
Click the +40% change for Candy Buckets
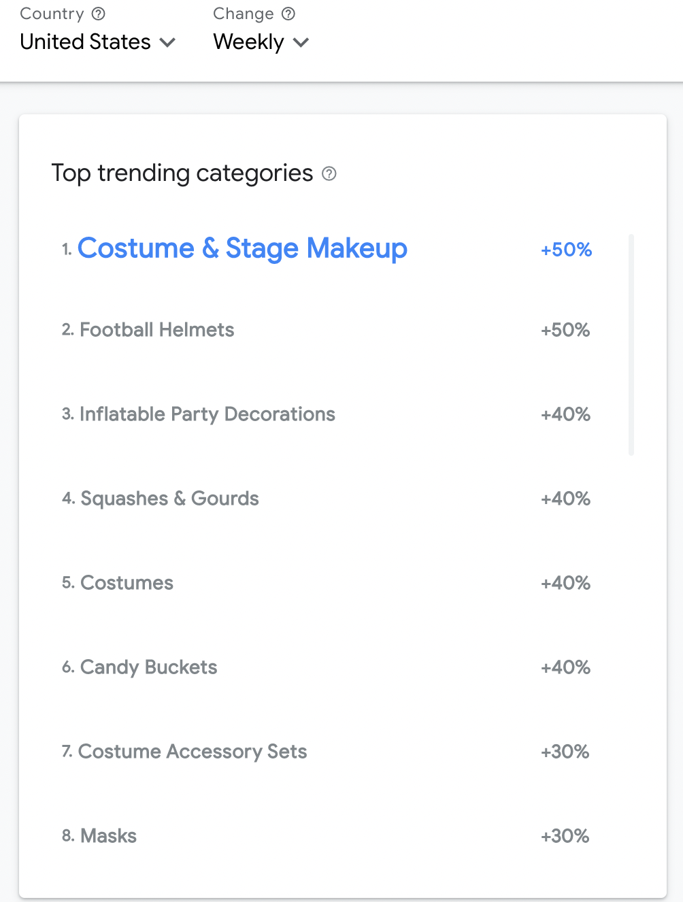pos(565,667)
